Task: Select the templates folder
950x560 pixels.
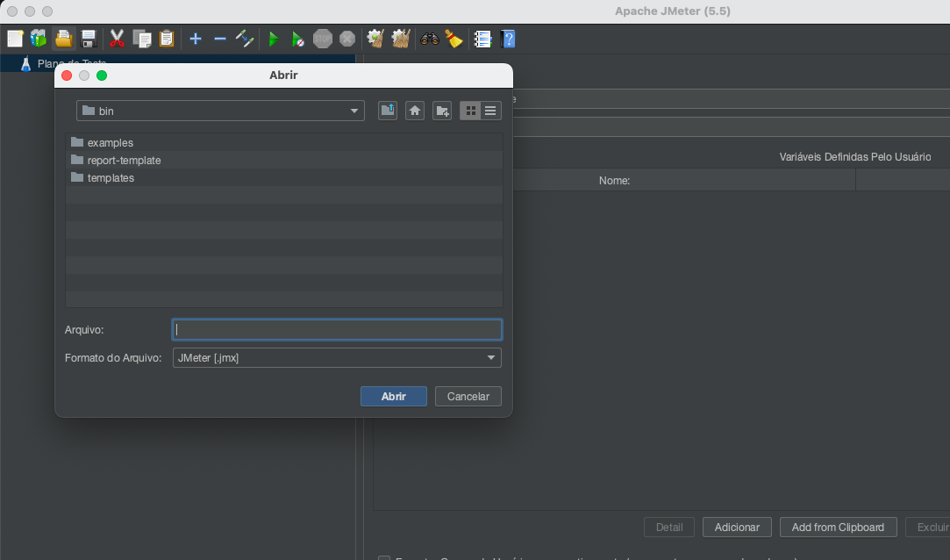Action: [x=283, y=177]
